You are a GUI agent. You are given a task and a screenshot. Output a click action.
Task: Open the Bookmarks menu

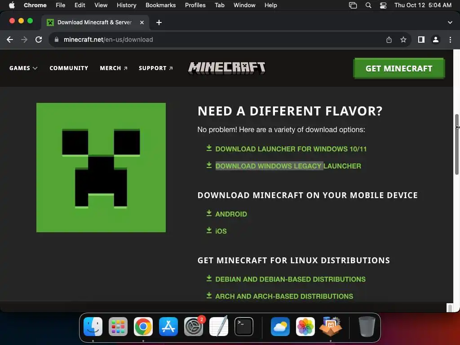160,5
